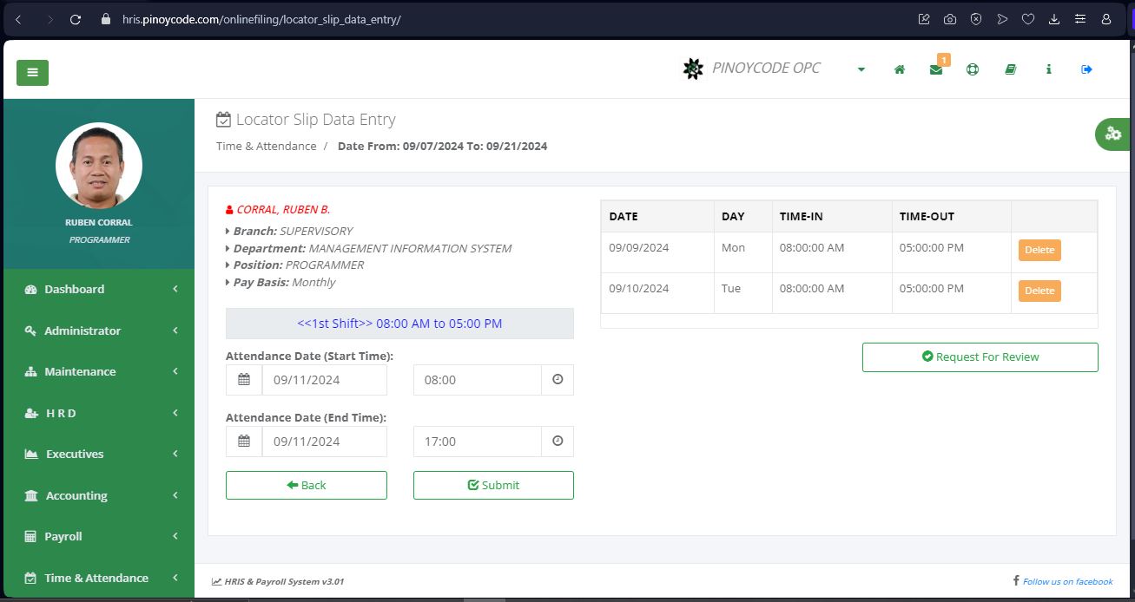
Task: Click Request For Review button
Action: click(980, 357)
